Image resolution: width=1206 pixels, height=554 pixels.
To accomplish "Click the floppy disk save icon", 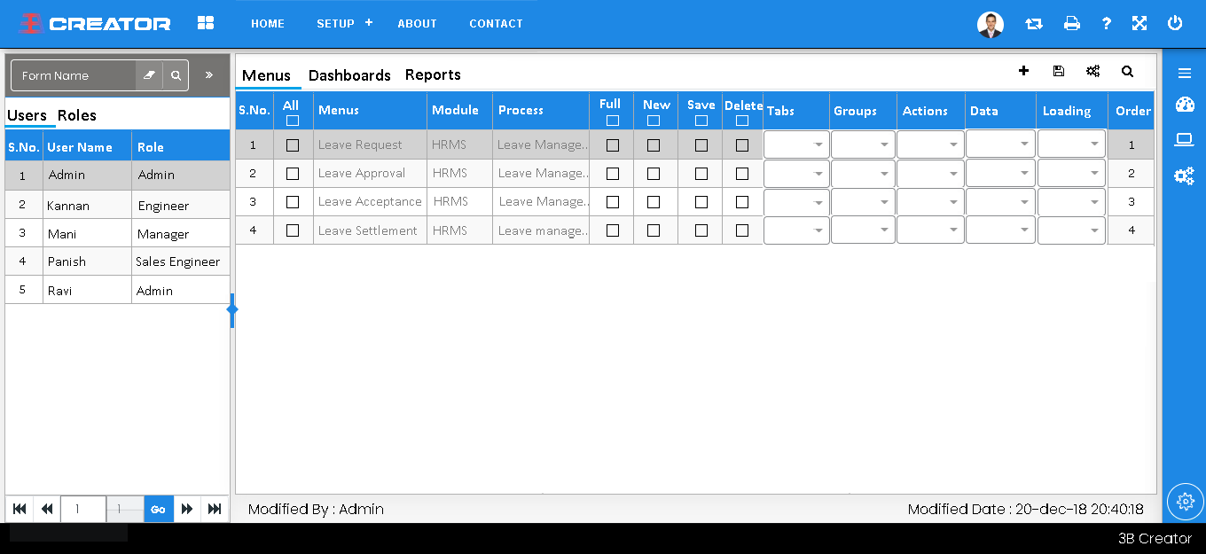I will [x=1058, y=71].
